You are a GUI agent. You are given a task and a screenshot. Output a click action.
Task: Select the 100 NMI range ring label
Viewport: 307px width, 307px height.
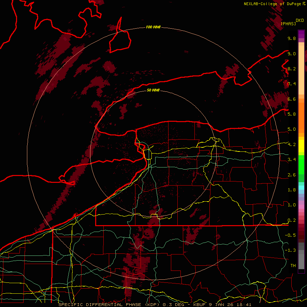point(153,27)
